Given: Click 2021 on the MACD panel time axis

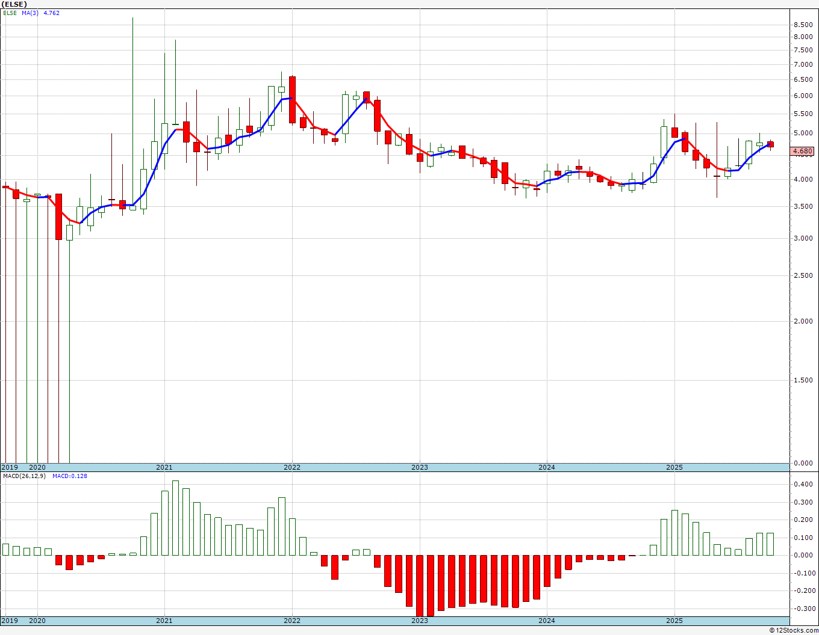Looking at the screenshot, I should (x=164, y=621).
